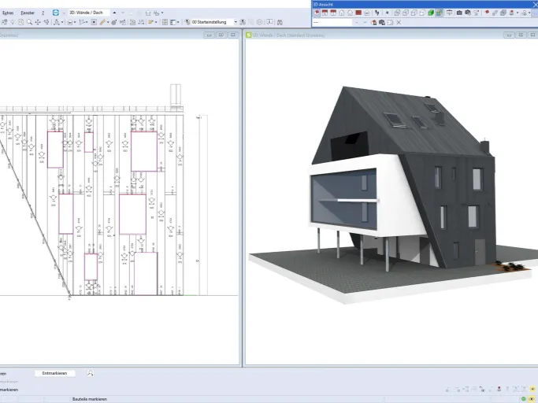Toggle the textured cube display mode icon
The image size is (538, 403).
[439, 13]
